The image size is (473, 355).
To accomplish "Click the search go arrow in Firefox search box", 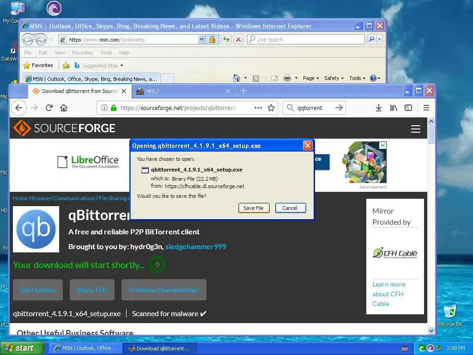I will coord(339,108).
